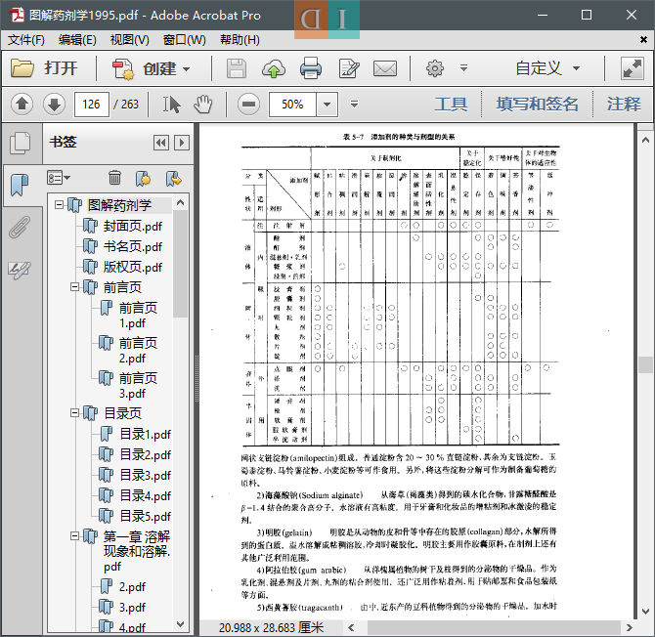Screen dimensions: 655x637
Task: Open the preferences gear icon
Action: (x=434, y=68)
